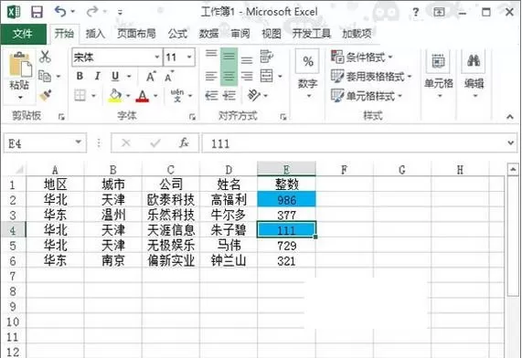Align cell text right
The height and width of the screenshot is (358, 522).
pos(247,77)
